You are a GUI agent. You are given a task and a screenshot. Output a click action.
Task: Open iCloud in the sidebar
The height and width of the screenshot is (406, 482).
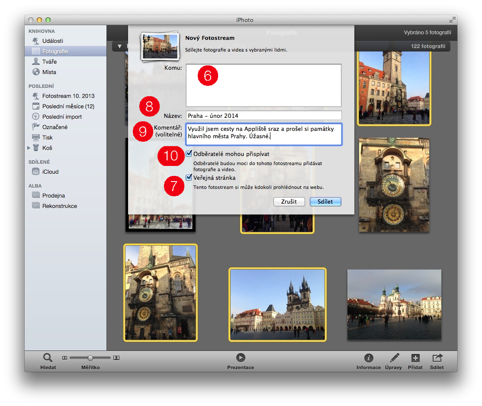point(50,172)
